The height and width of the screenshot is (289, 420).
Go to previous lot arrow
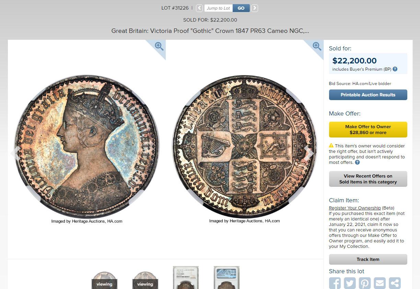click(x=199, y=8)
